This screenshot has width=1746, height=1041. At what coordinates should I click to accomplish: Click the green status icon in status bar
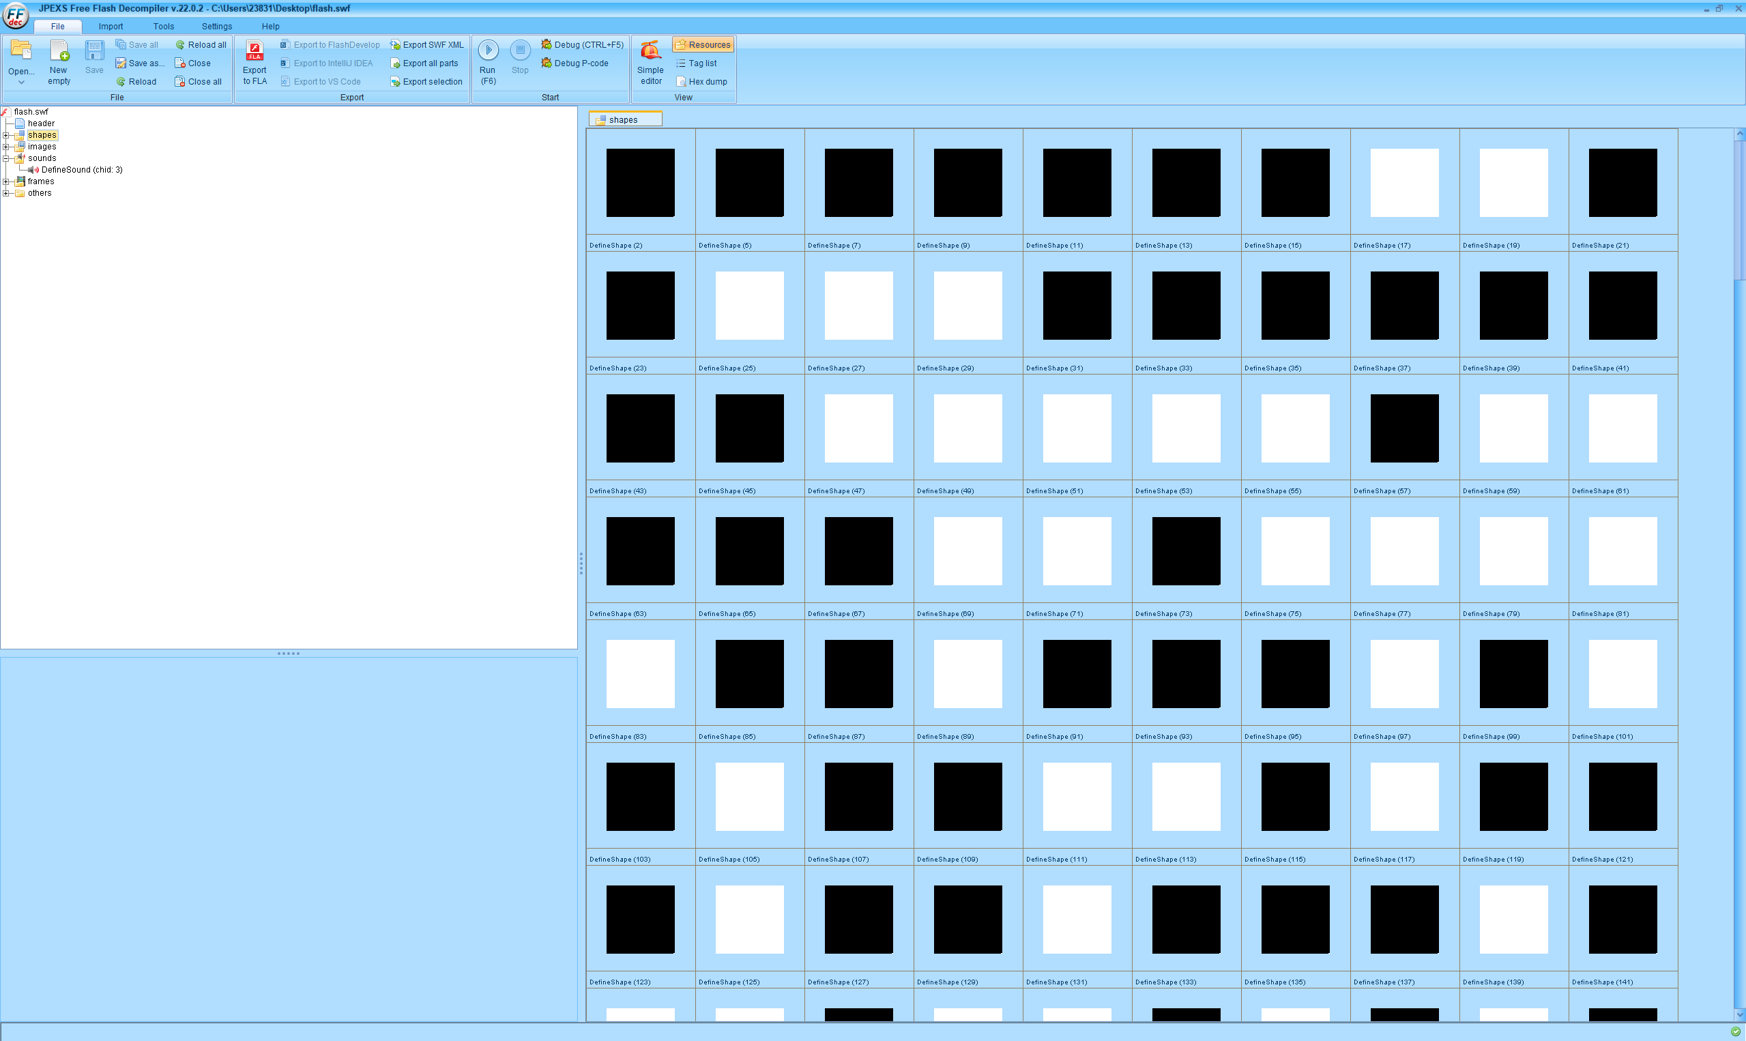tap(1736, 1031)
